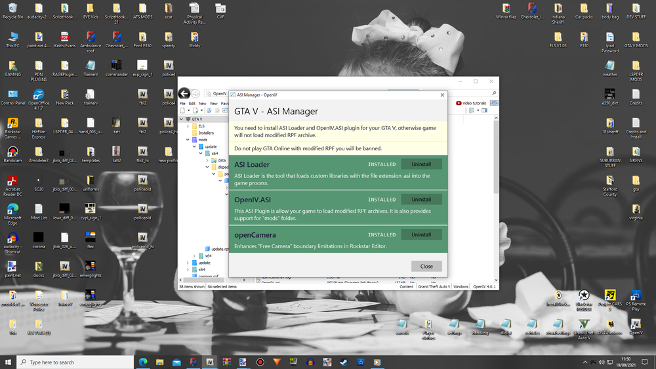This screenshot has width=656, height=369.
Task: Select the Ambulance roof desktop icon
Action: (x=91, y=42)
